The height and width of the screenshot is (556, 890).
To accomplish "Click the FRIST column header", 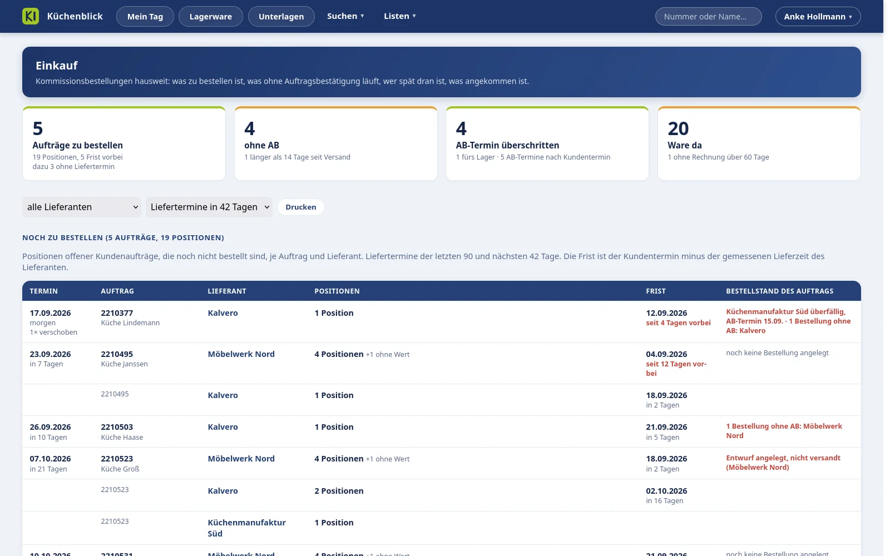I will pos(655,291).
